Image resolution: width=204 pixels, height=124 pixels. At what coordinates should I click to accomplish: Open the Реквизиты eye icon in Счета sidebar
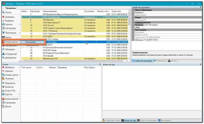coord(3,83)
